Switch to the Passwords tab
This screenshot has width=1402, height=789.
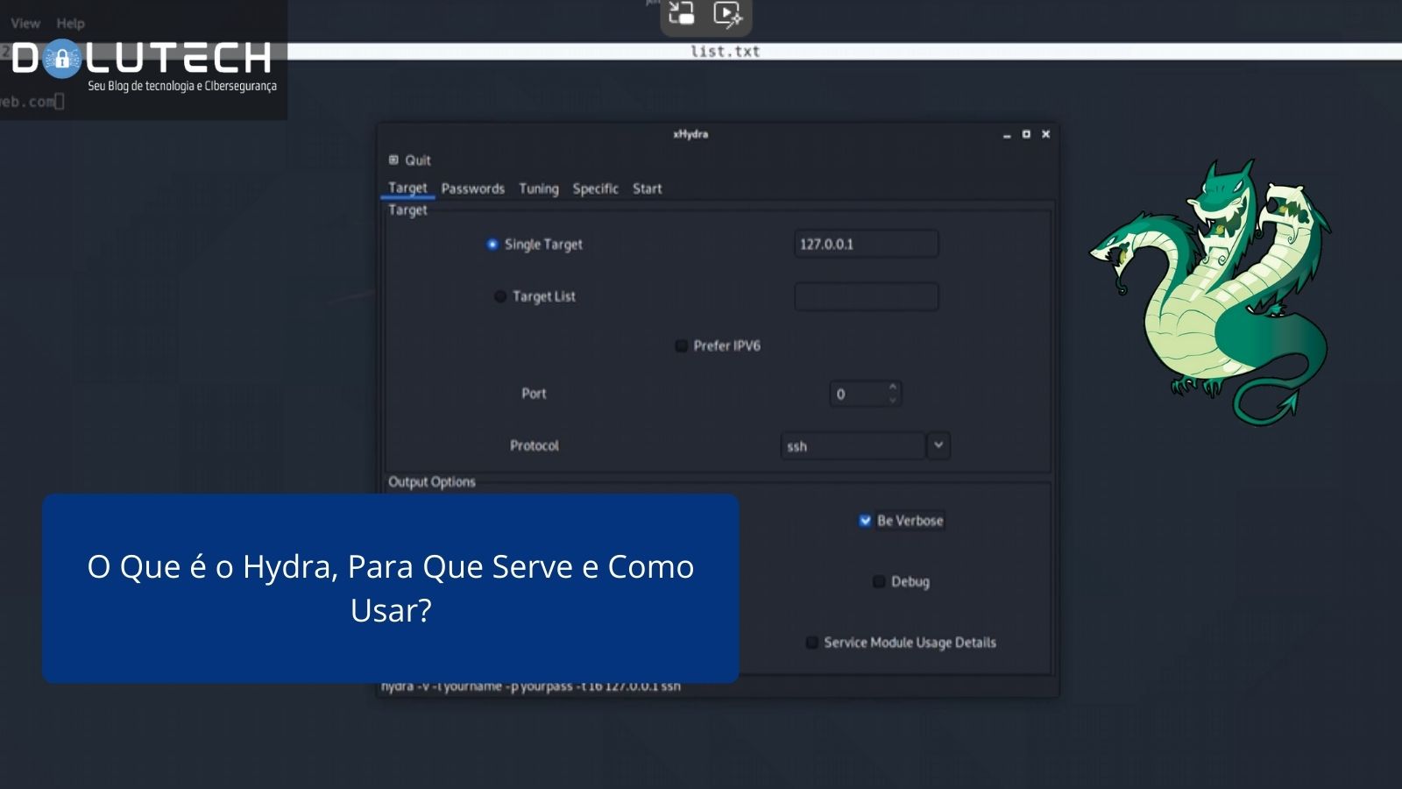473,188
